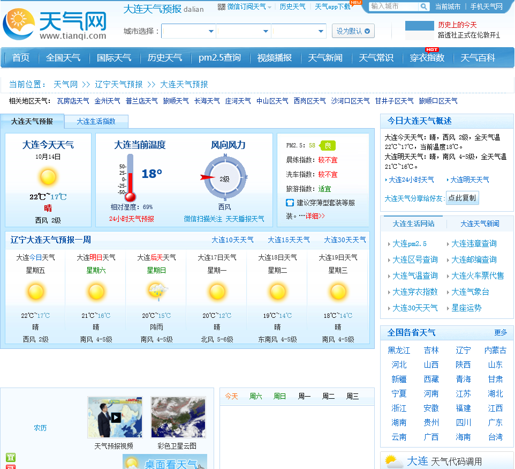Open the 大连穿衣指数 link

(x=415, y=292)
